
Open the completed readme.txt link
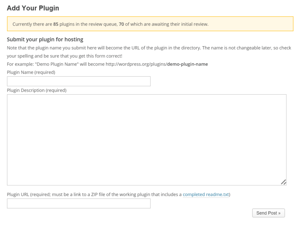coord(205,194)
